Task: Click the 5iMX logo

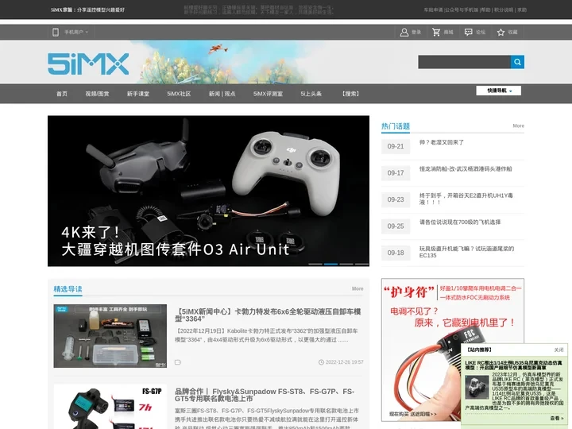Action: tap(88, 64)
